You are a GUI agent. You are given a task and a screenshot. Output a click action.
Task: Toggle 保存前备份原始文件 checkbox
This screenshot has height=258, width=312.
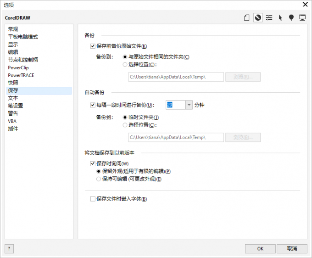click(x=93, y=46)
